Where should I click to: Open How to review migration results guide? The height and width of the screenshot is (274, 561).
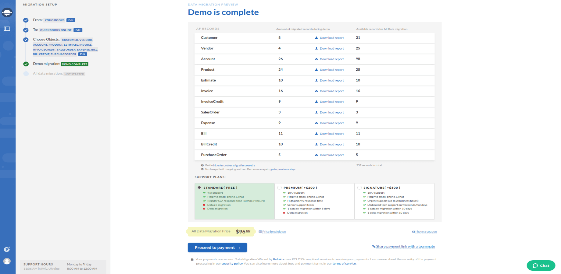[x=234, y=165]
